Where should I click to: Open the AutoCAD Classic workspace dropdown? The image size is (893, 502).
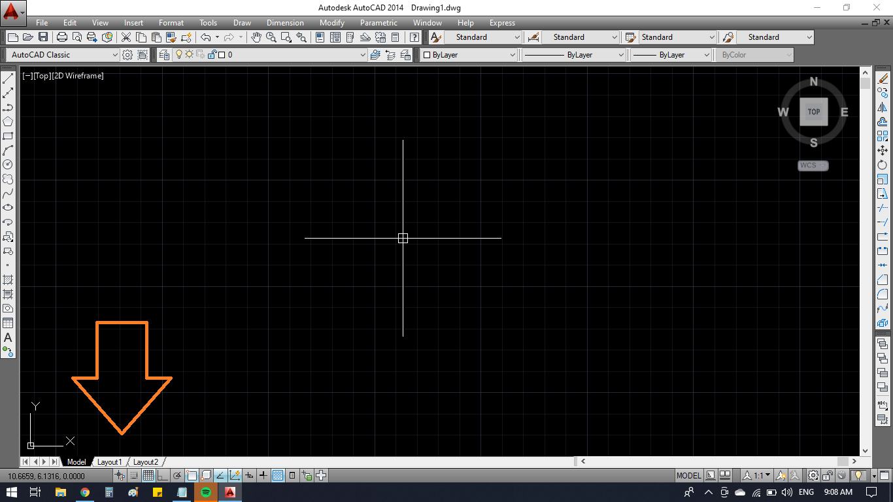point(63,55)
